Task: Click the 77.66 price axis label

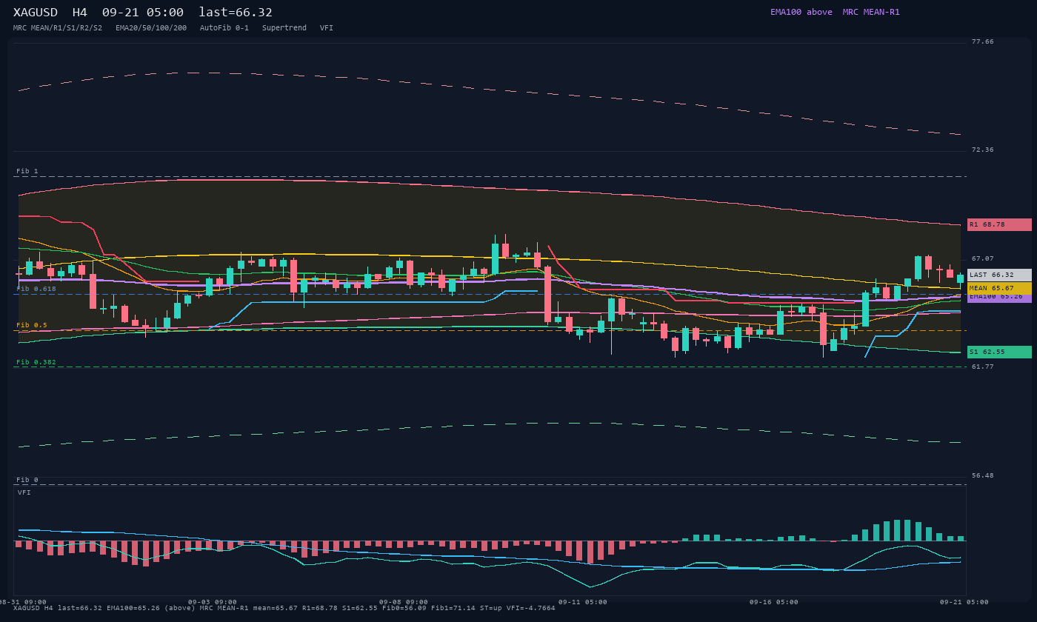Action: point(983,41)
